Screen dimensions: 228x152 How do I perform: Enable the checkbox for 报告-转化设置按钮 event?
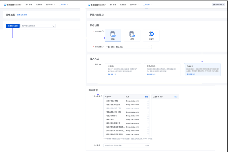[148, 123]
